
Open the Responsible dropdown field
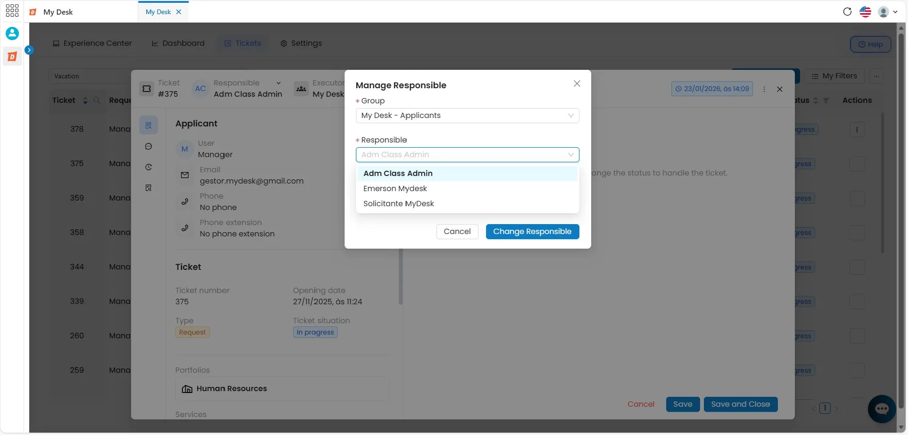click(x=467, y=155)
